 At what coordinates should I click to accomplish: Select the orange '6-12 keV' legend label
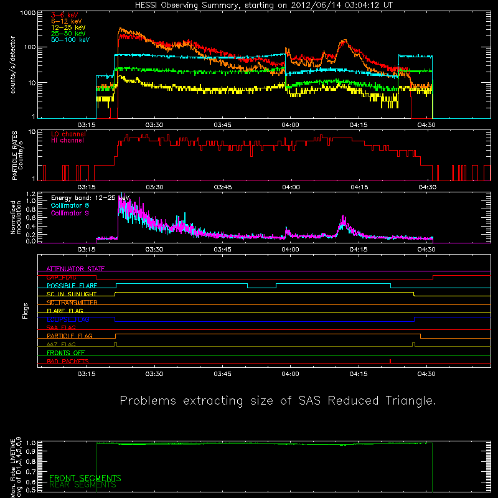coord(66,21)
